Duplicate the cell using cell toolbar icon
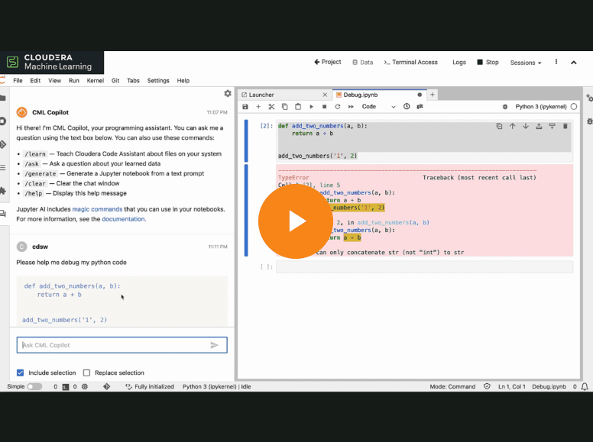The image size is (593, 442). [x=499, y=126]
